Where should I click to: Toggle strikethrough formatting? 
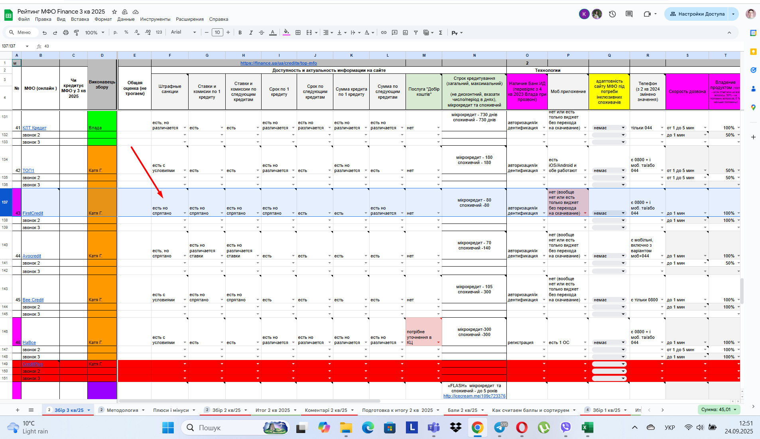[262, 33]
